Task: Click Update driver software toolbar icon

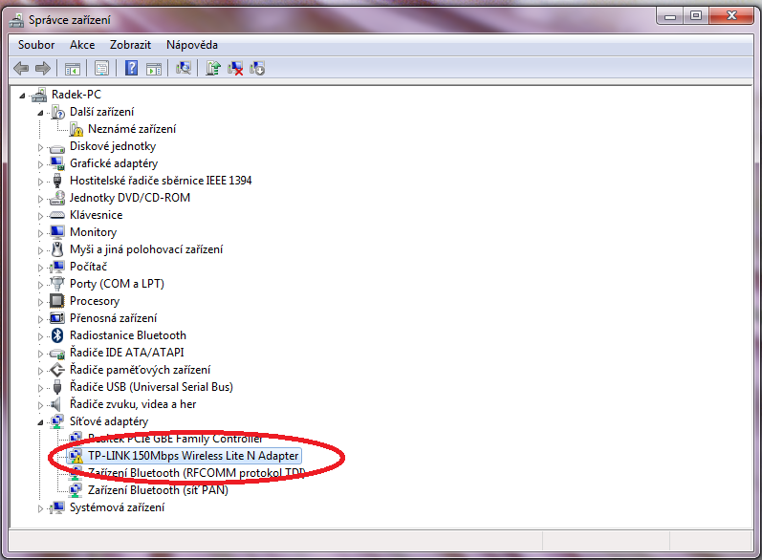Action: [x=213, y=68]
